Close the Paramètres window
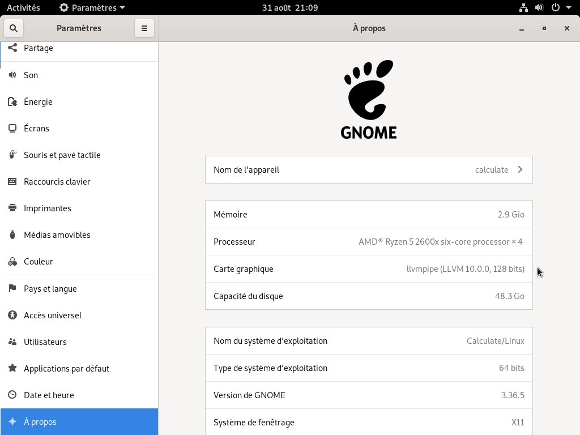This screenshot has height=435, width=580. click(x=566, y=28)
